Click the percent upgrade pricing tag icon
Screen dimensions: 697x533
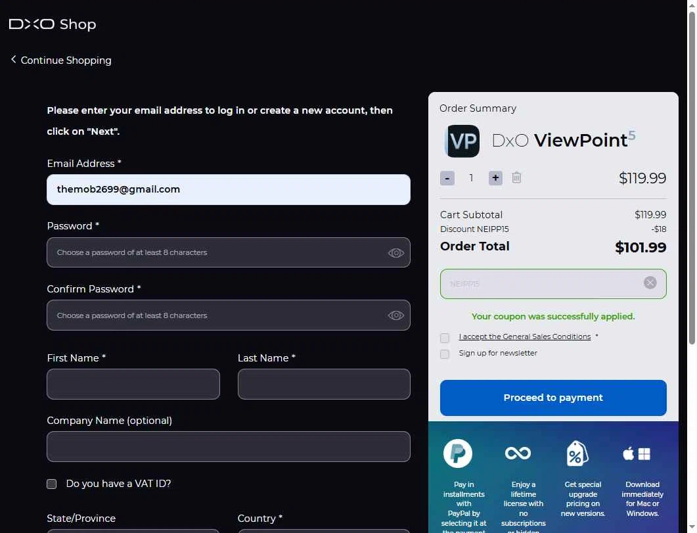pos(577,453)
